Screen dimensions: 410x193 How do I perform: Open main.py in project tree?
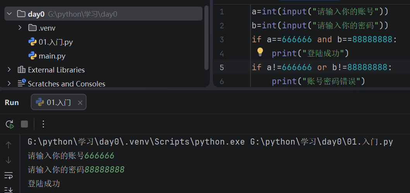pyautogui.click(x=52, y=56)
